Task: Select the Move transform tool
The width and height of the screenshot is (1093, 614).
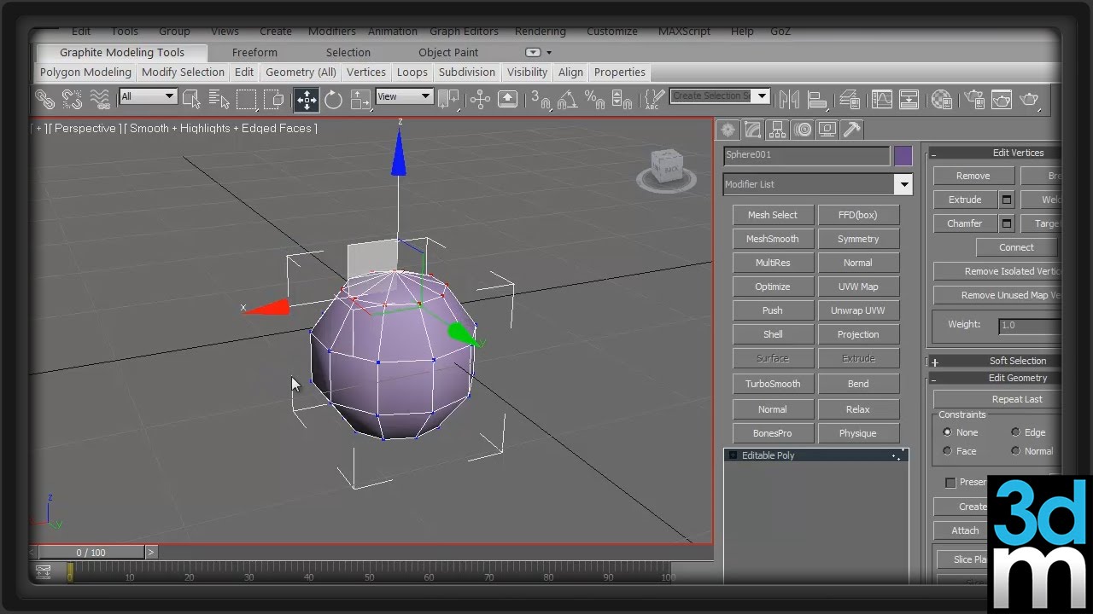Action: [306, 100]
